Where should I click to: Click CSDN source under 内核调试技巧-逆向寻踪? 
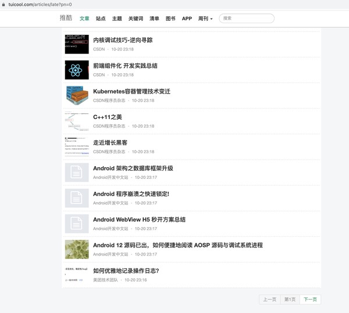(x=99, y=49)
